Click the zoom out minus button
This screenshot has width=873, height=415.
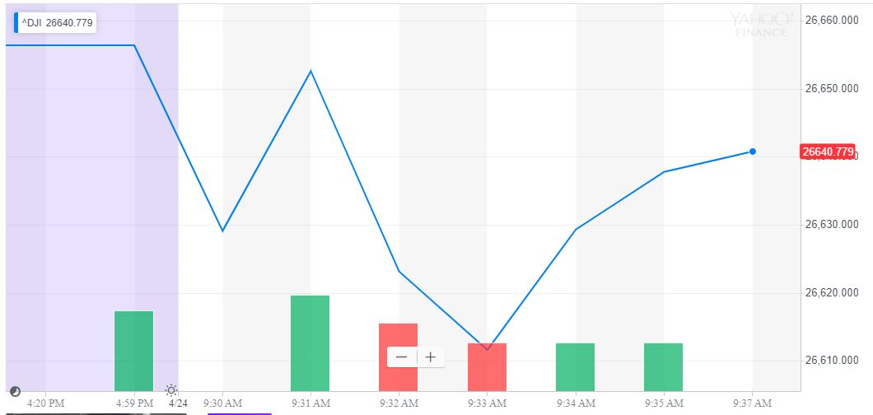point(402,357)
